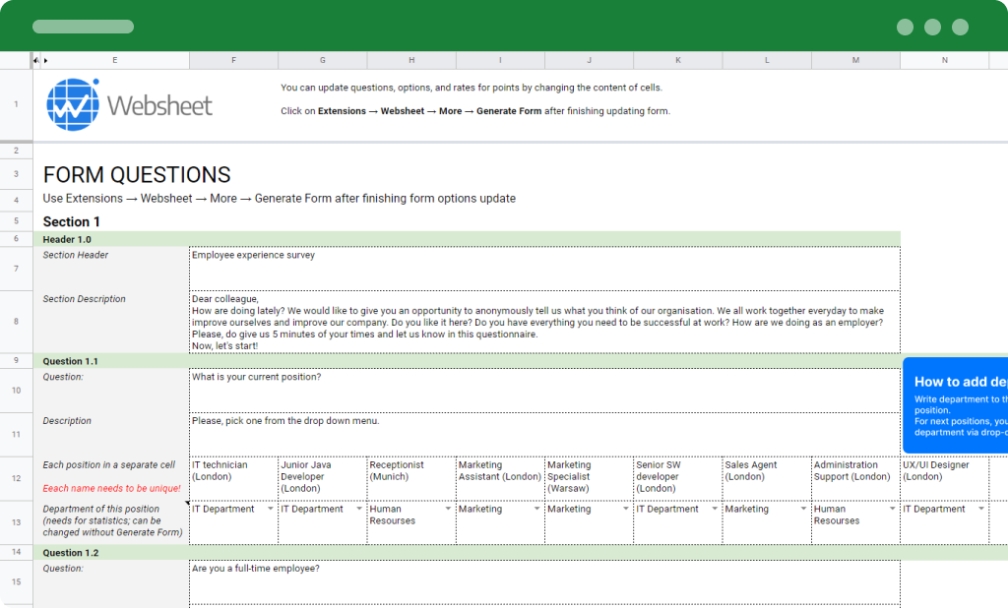Open department dropdown under Senior SW developer
Image resolution: width=1008 pixels, height=608 pixels.
(715, 509)
